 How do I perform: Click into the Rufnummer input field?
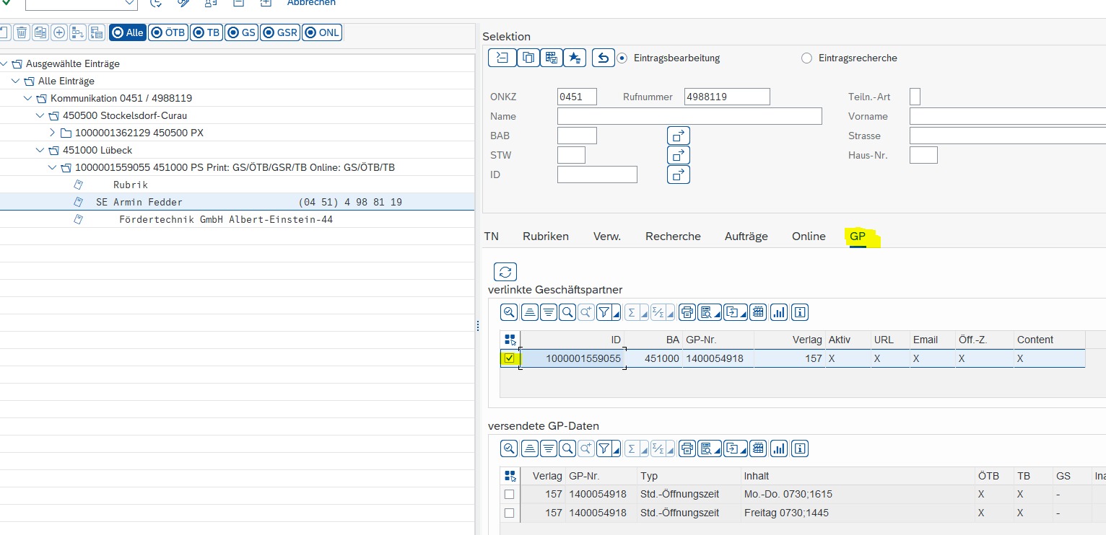coord(727,97)
